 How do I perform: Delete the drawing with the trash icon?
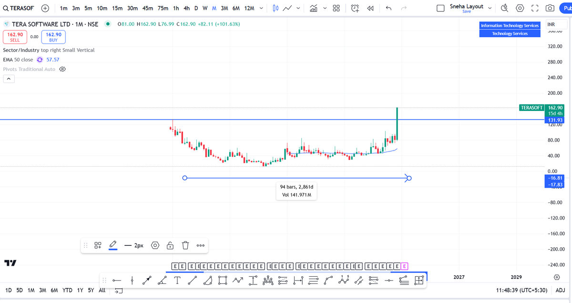point(185,245)
